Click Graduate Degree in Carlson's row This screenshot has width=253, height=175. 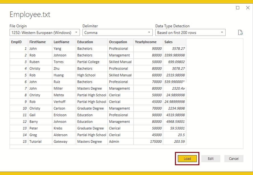tap(92, 108)
